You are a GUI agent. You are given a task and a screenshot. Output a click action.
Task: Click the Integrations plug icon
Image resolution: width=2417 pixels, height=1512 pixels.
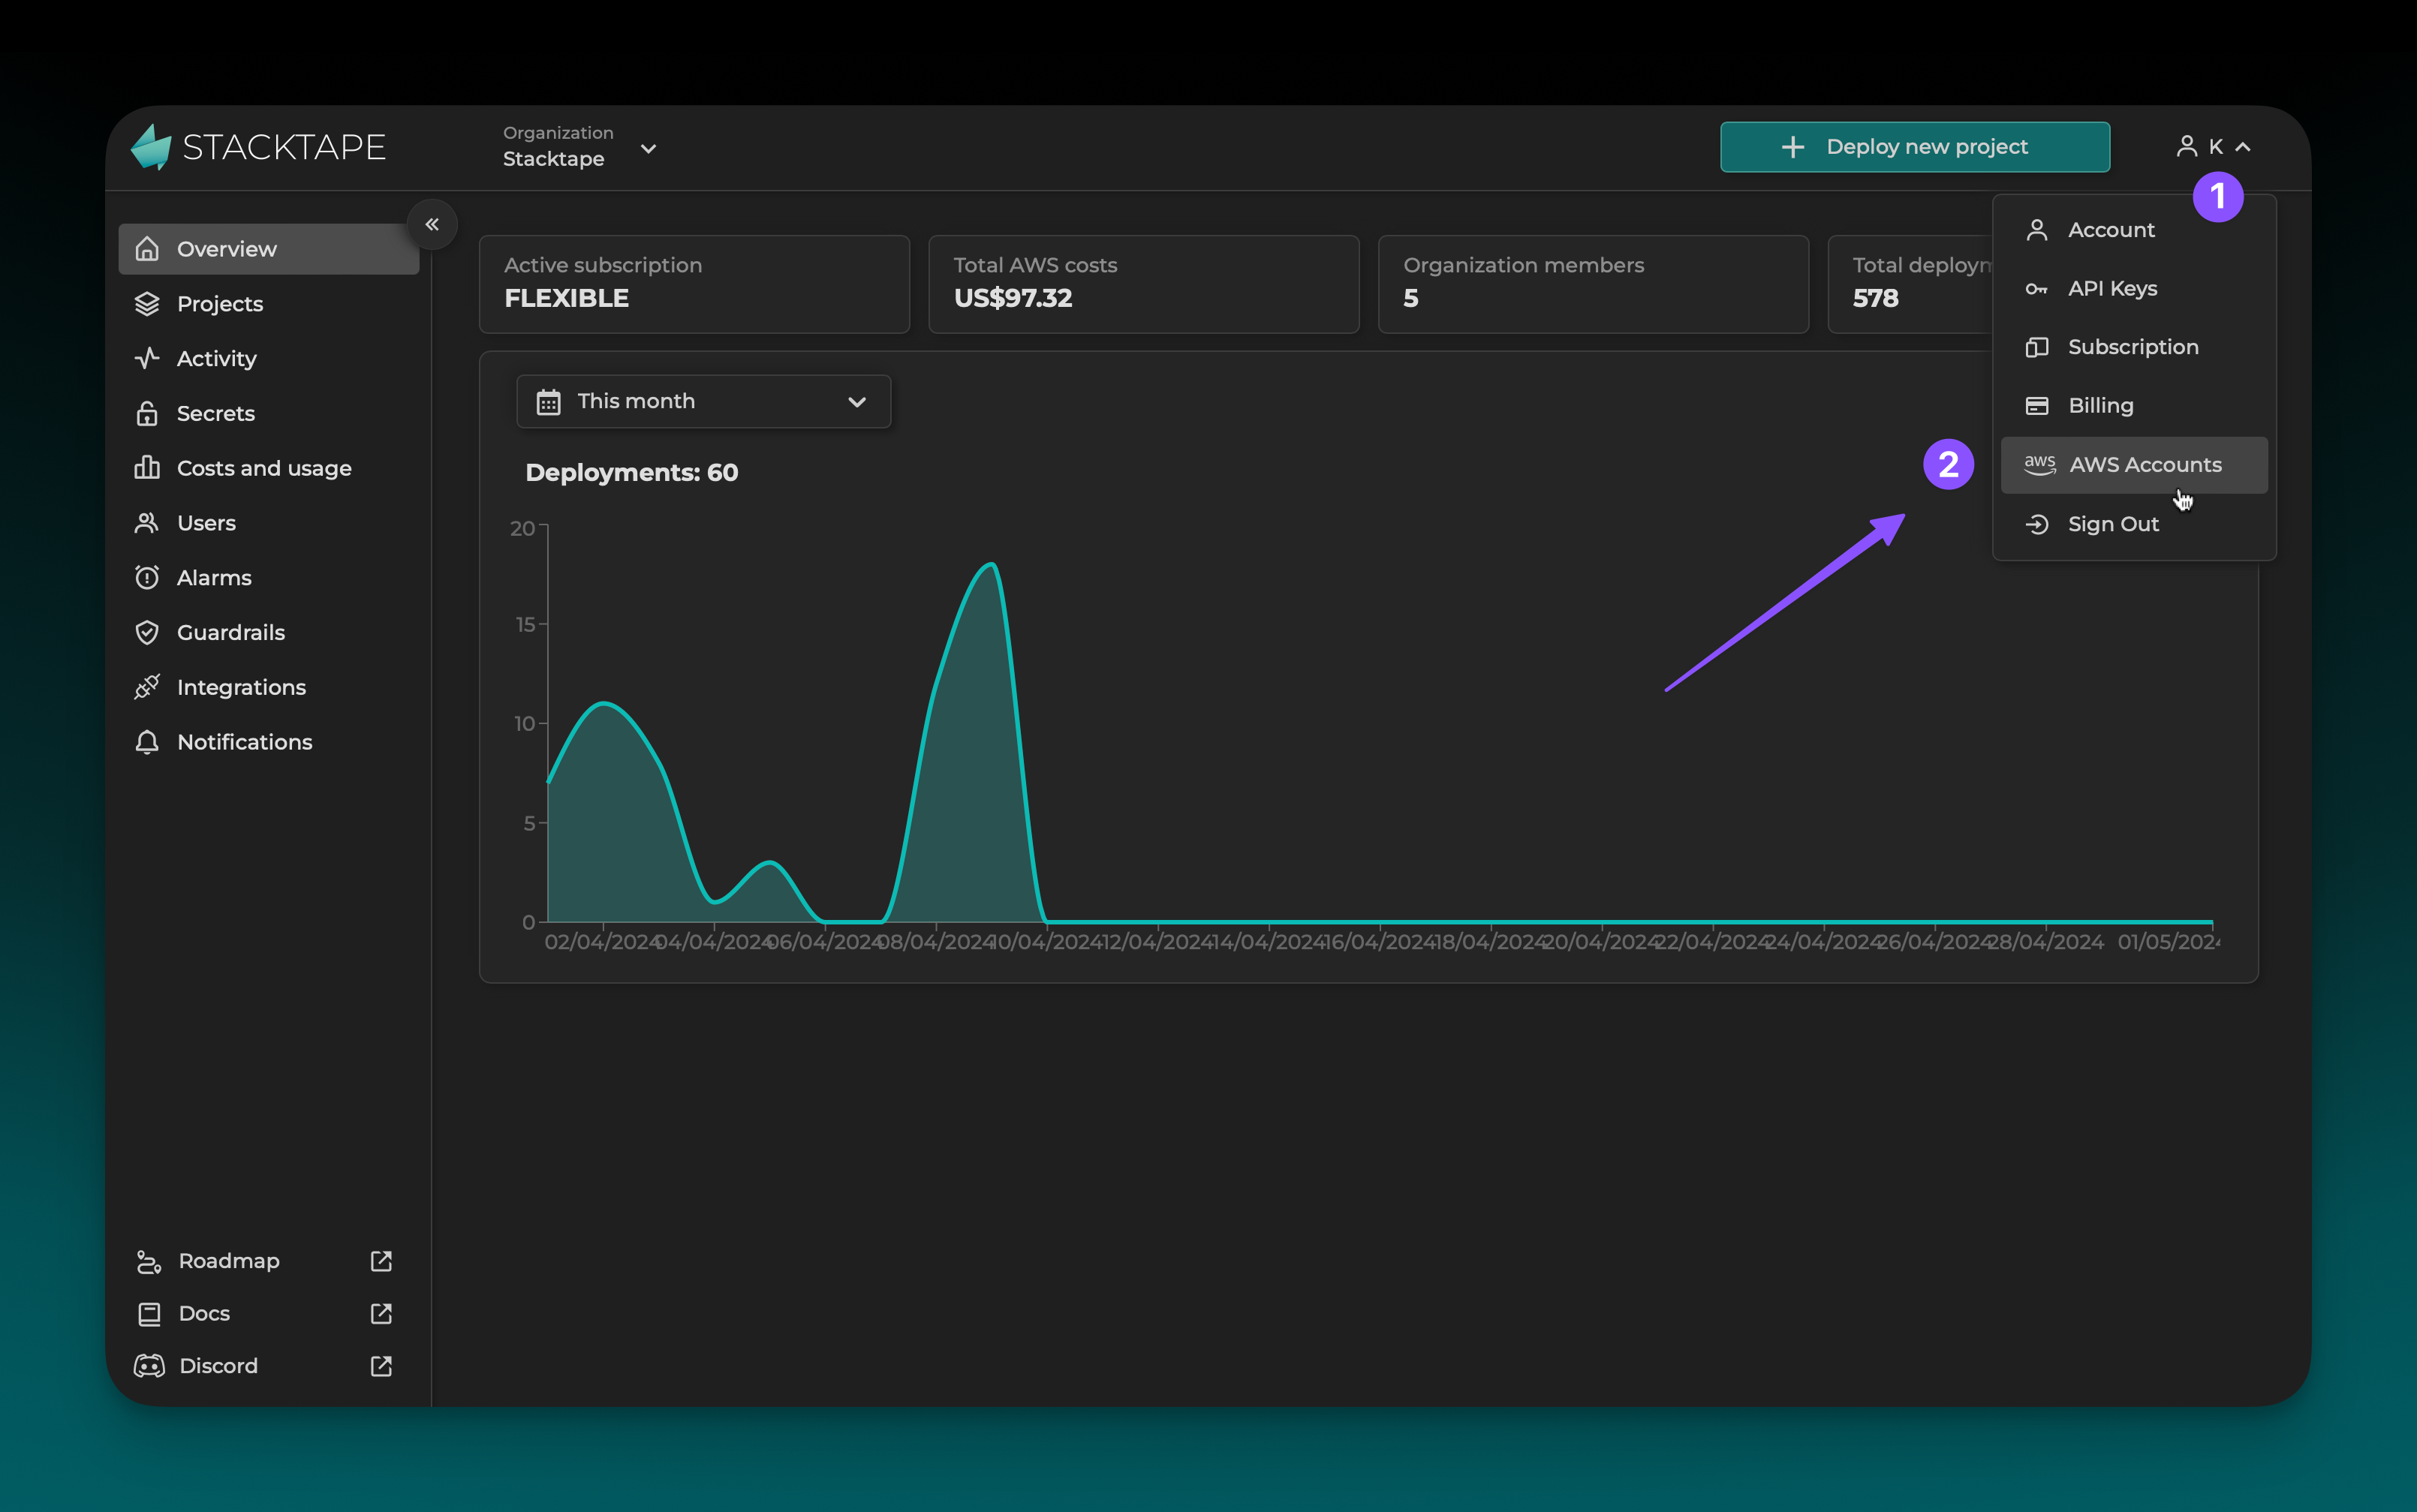click(147, 687)
